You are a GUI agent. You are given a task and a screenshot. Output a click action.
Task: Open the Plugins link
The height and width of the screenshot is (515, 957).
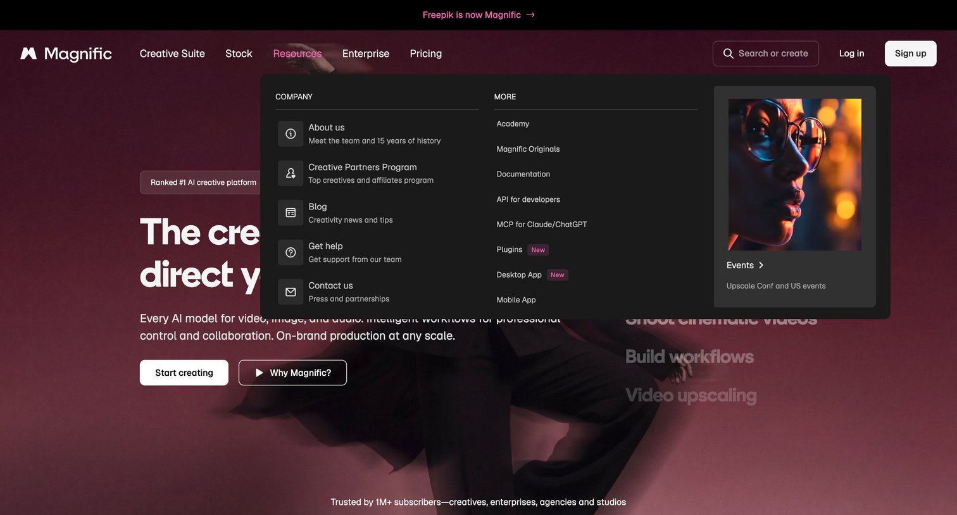pos(510,249)
